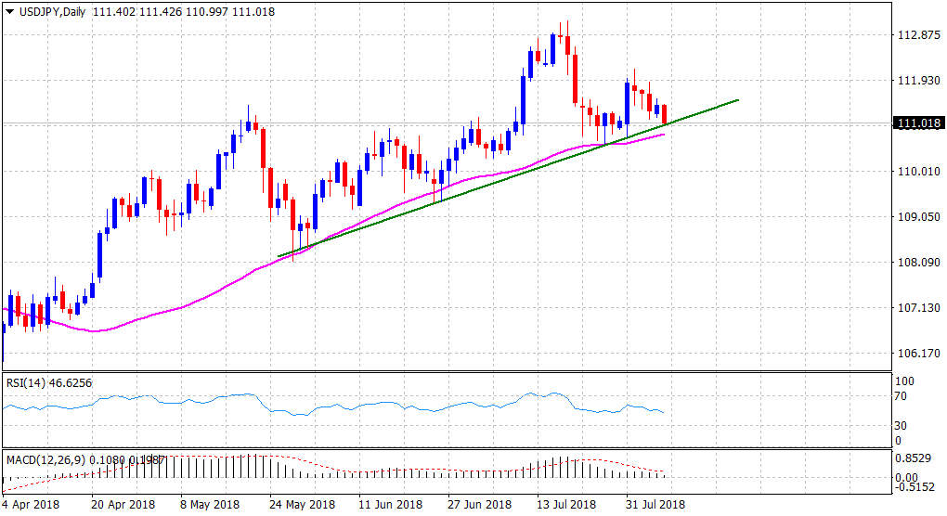The width and height of the screenshot is (947, 516).
Task: Click the 109.050 price axis label
Action: (x=917, y=217)
